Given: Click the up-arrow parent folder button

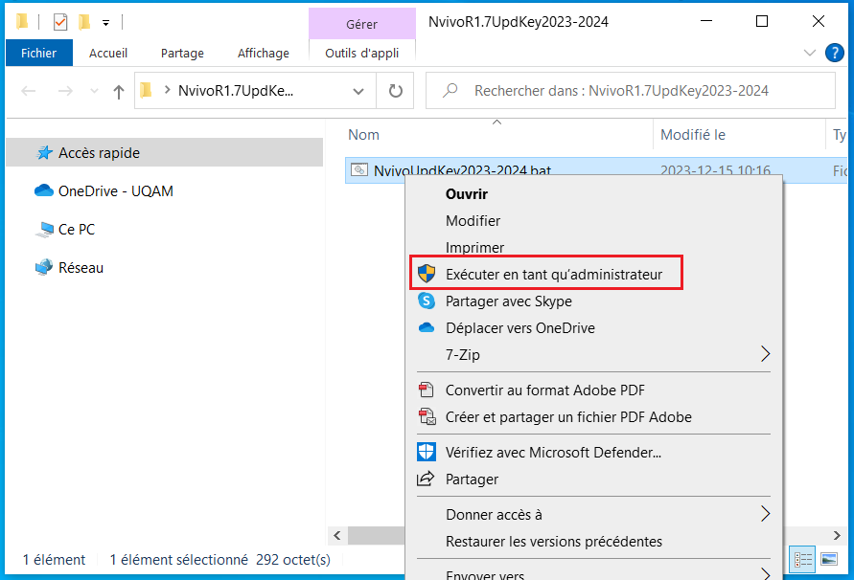Looking at the screenshot, I should [x=119, y=92].
